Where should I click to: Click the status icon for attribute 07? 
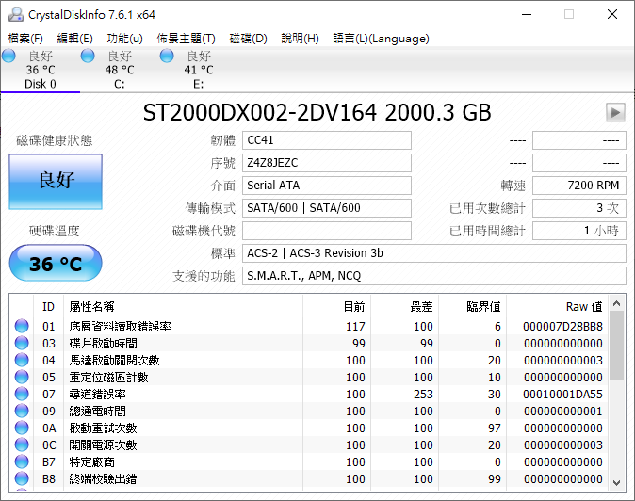22,394
